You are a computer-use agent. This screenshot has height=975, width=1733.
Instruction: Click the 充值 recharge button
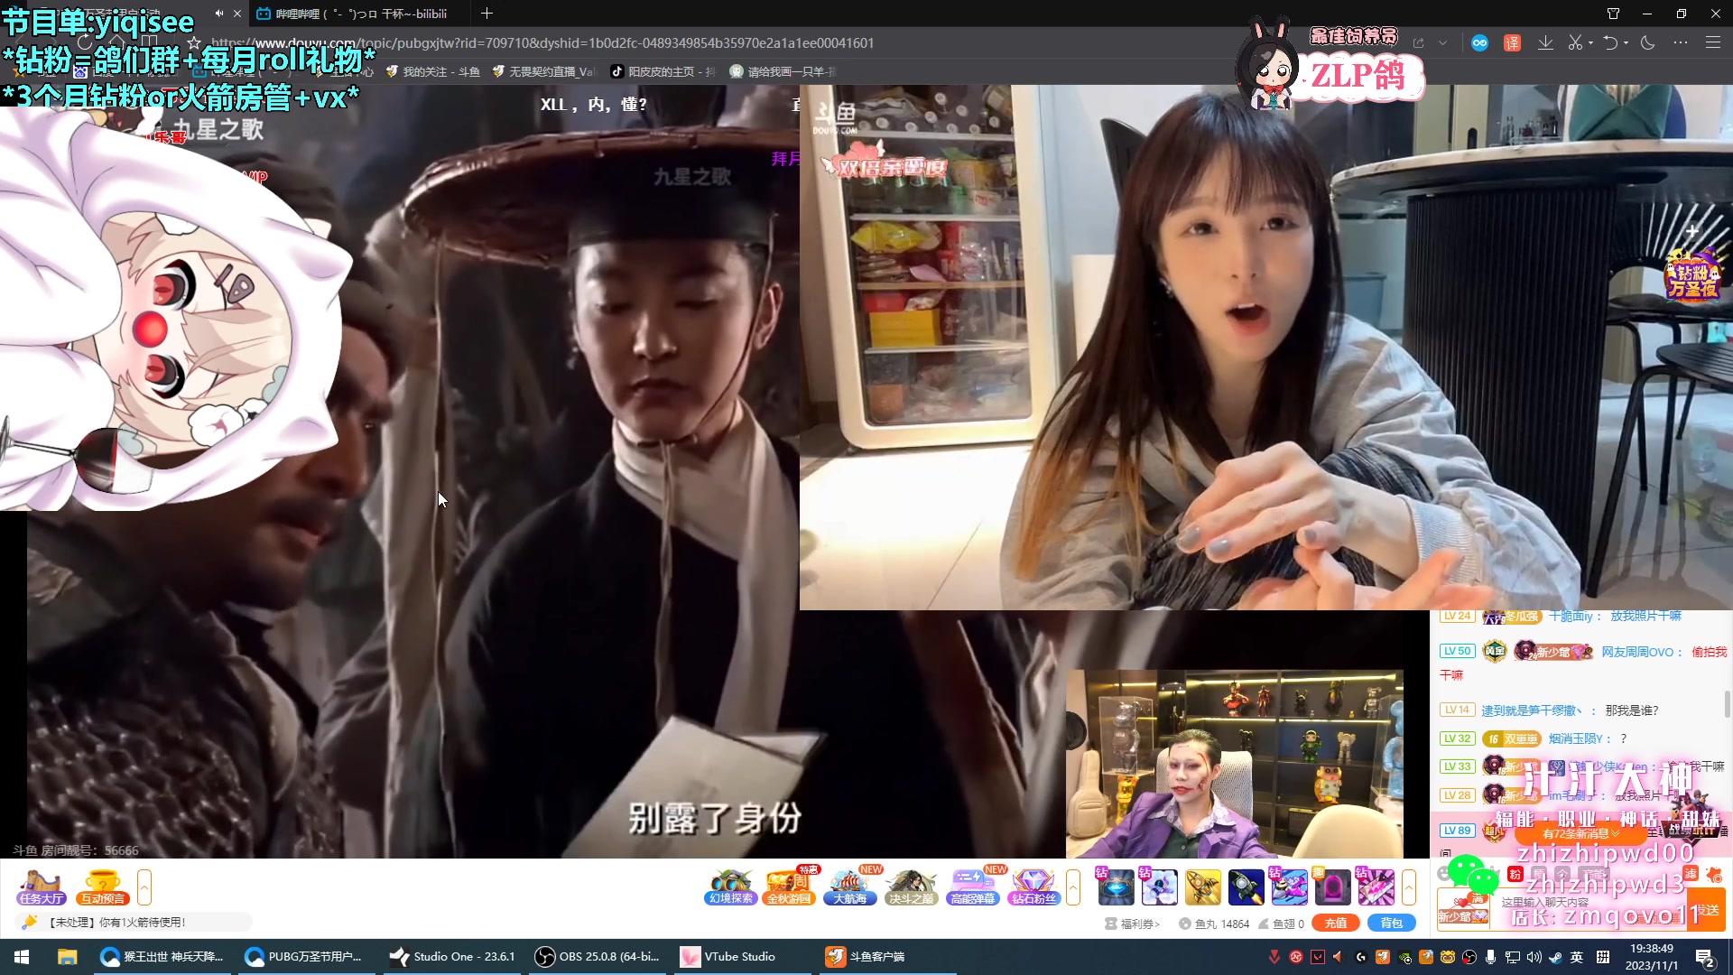point(1336,923)
